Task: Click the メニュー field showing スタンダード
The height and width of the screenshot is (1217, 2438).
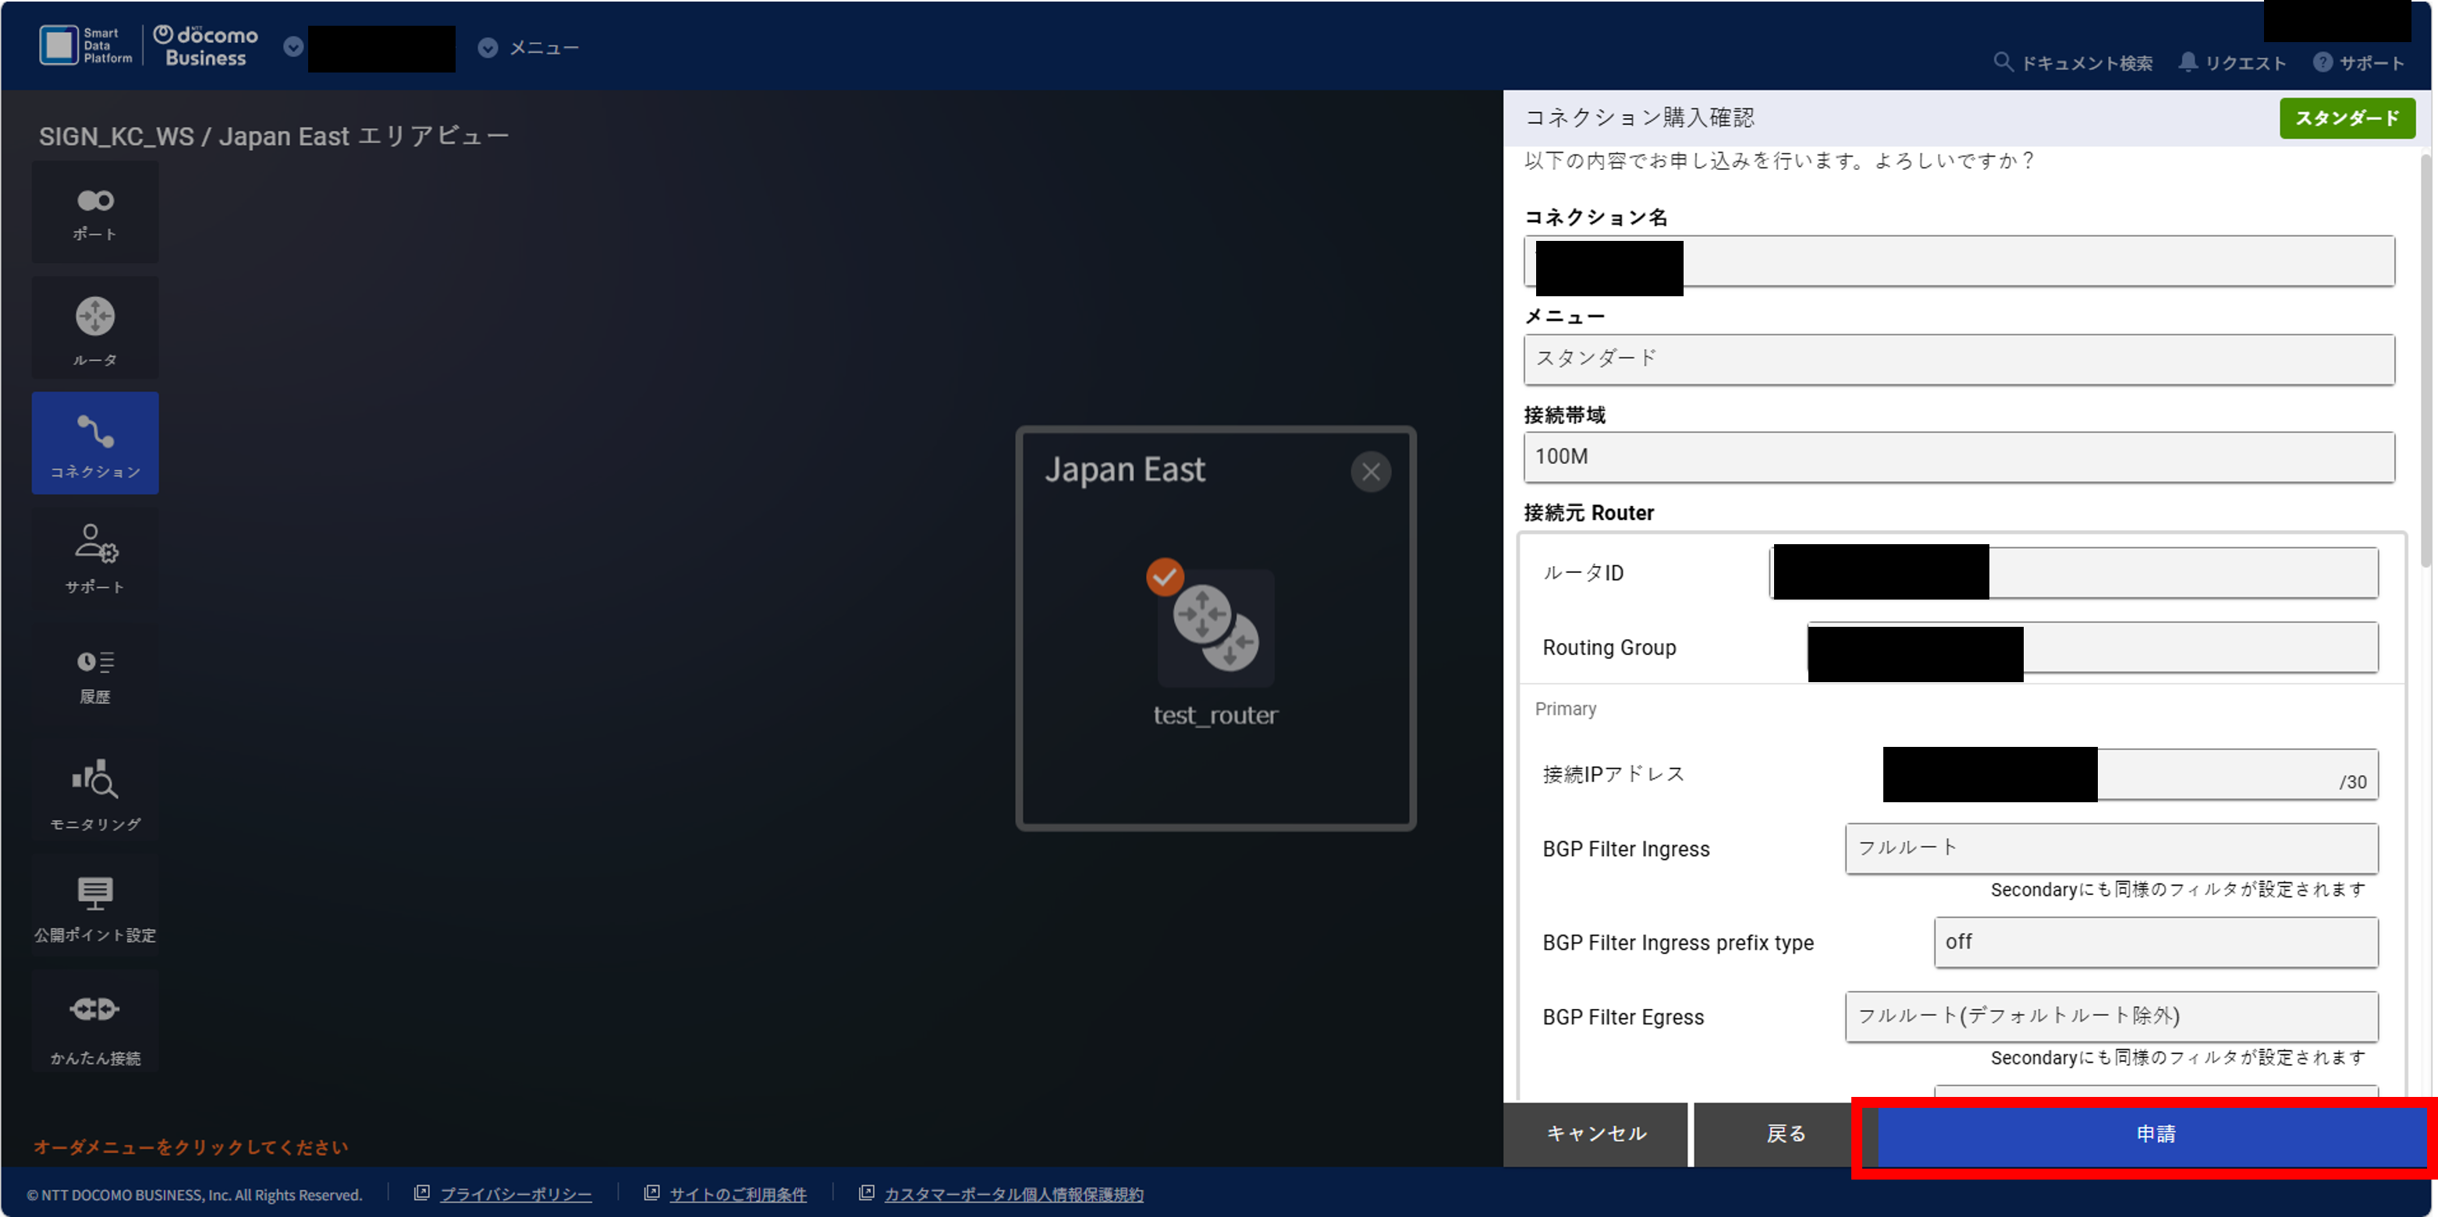Action: [x=1959, y=359]
